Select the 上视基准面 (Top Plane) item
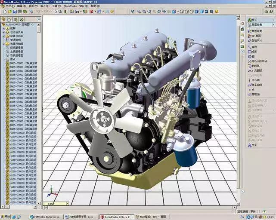This screenshot has width=276, height=220. pos(15,52)
